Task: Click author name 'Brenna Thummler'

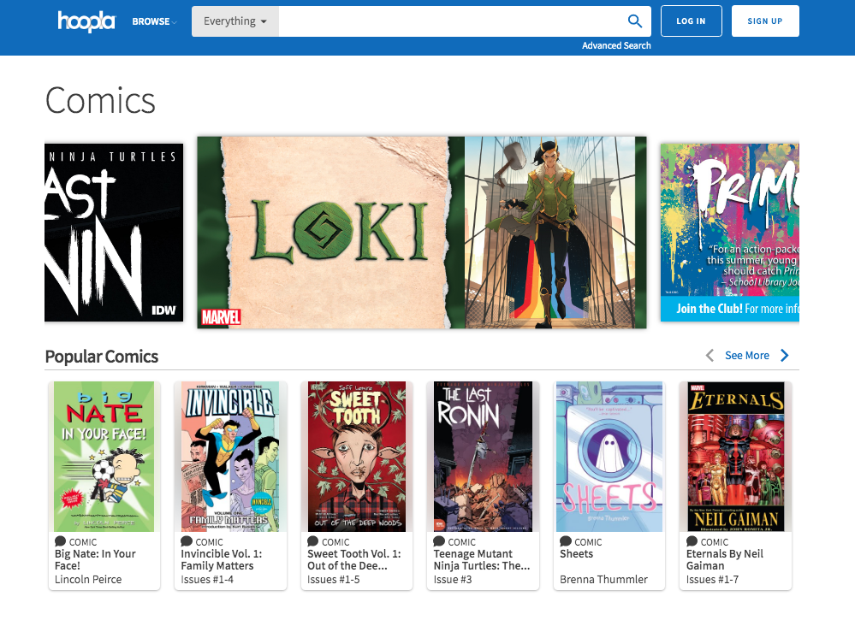Action: [603, 580]
